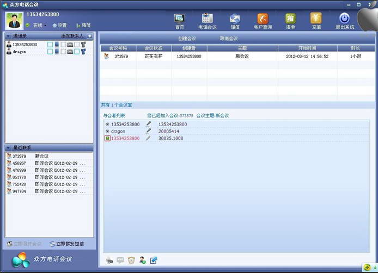Screen dimensions: 378x273
Task: Tick first checkbox beside contact 13534253800
Action: point(50,45)
